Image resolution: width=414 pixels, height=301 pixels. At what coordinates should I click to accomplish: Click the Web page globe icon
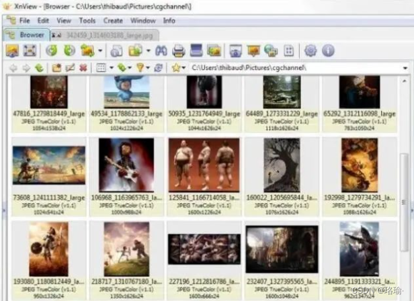(271, 50)
